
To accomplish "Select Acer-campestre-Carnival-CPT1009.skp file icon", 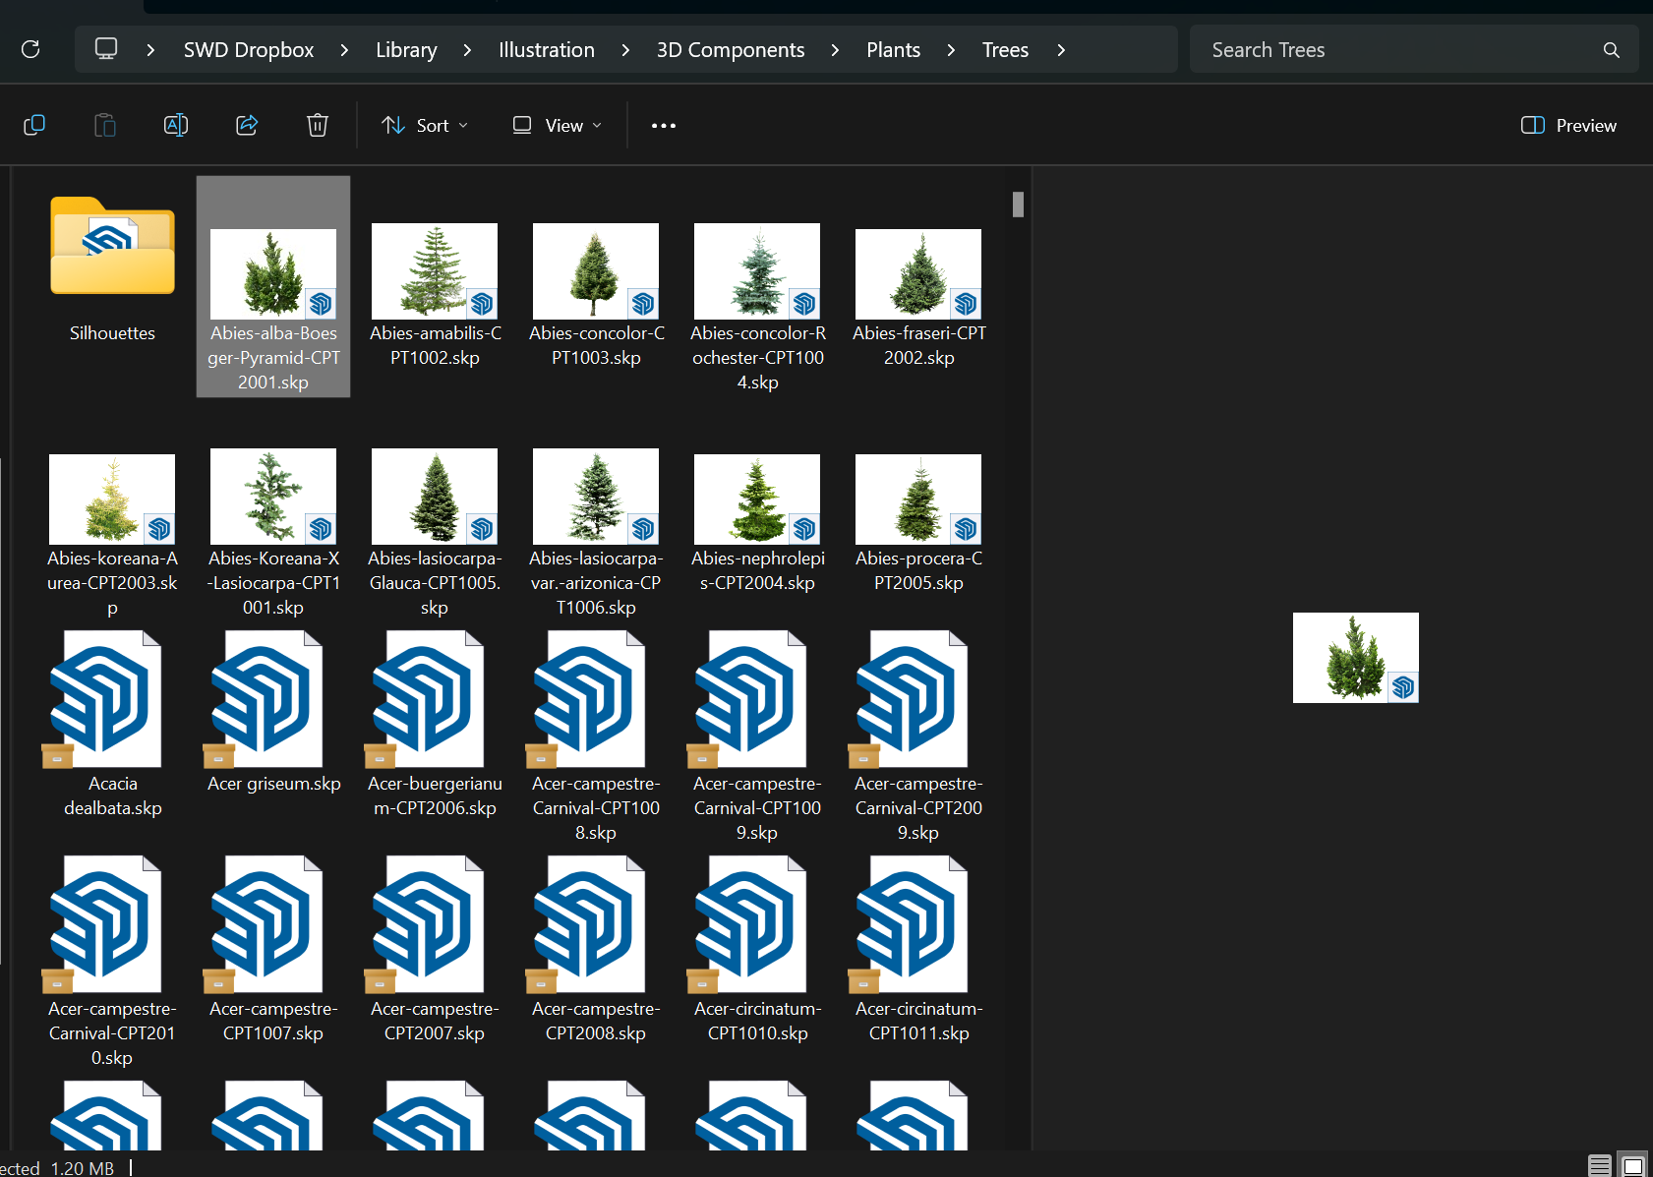I will click(749, 699).
